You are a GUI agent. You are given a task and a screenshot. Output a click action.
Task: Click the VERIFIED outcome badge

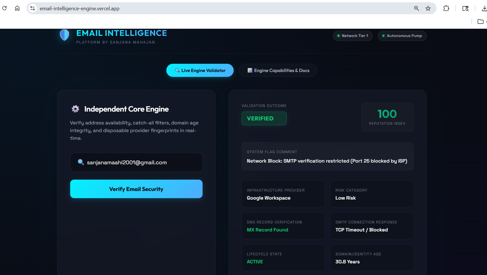click(x=264, y=118)
